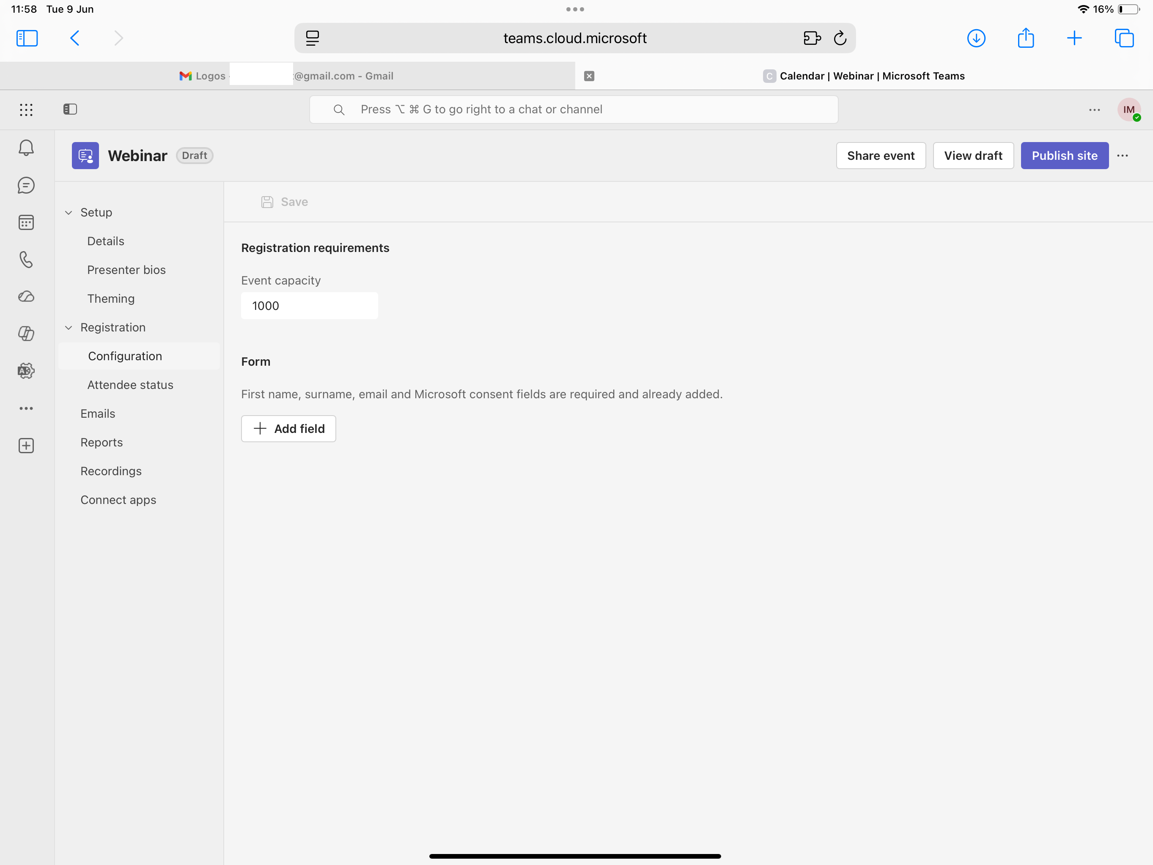Open Attendee status page
The image size is (1153, 865).
tap(130, 385)
